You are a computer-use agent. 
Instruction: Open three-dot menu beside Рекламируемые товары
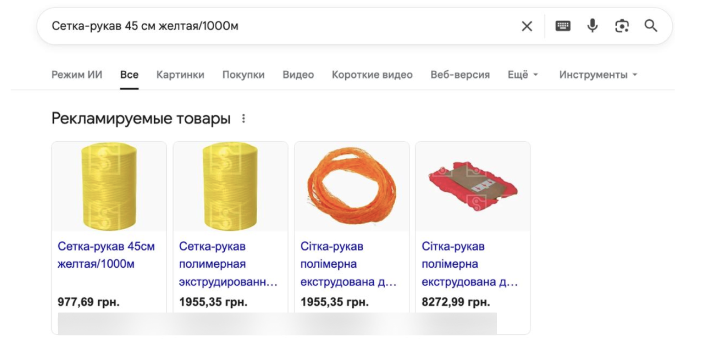pos(244,119)
